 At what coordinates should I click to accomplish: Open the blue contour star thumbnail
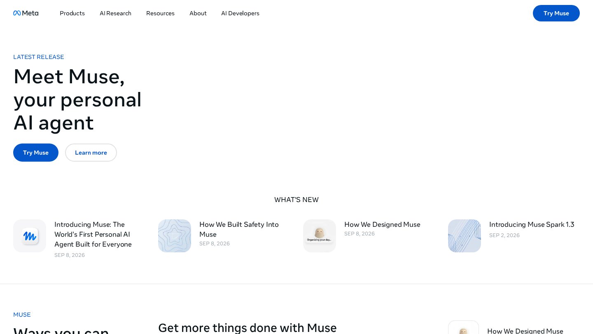[x=175, y=236]
